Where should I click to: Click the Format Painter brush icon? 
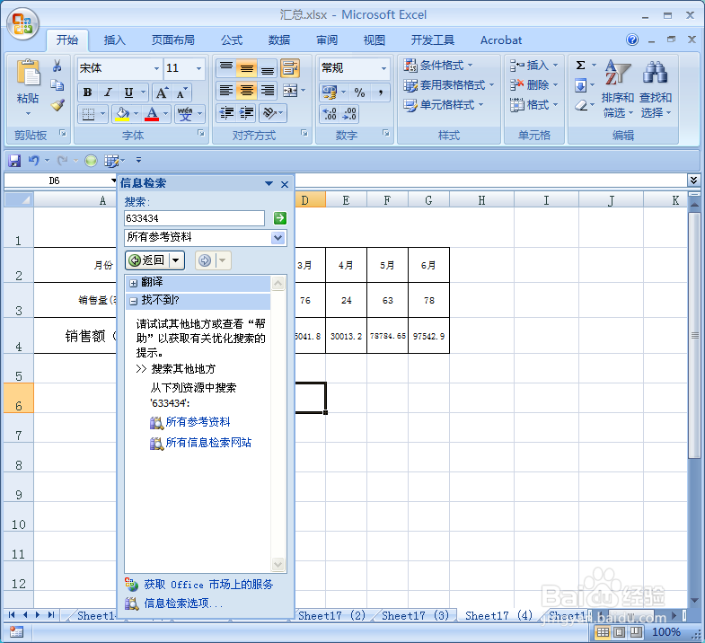tap(57, 105)
